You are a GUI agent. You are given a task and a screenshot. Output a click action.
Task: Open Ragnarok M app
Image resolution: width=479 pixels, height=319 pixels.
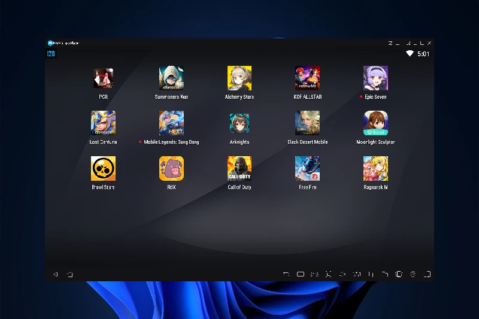point(375,169)
